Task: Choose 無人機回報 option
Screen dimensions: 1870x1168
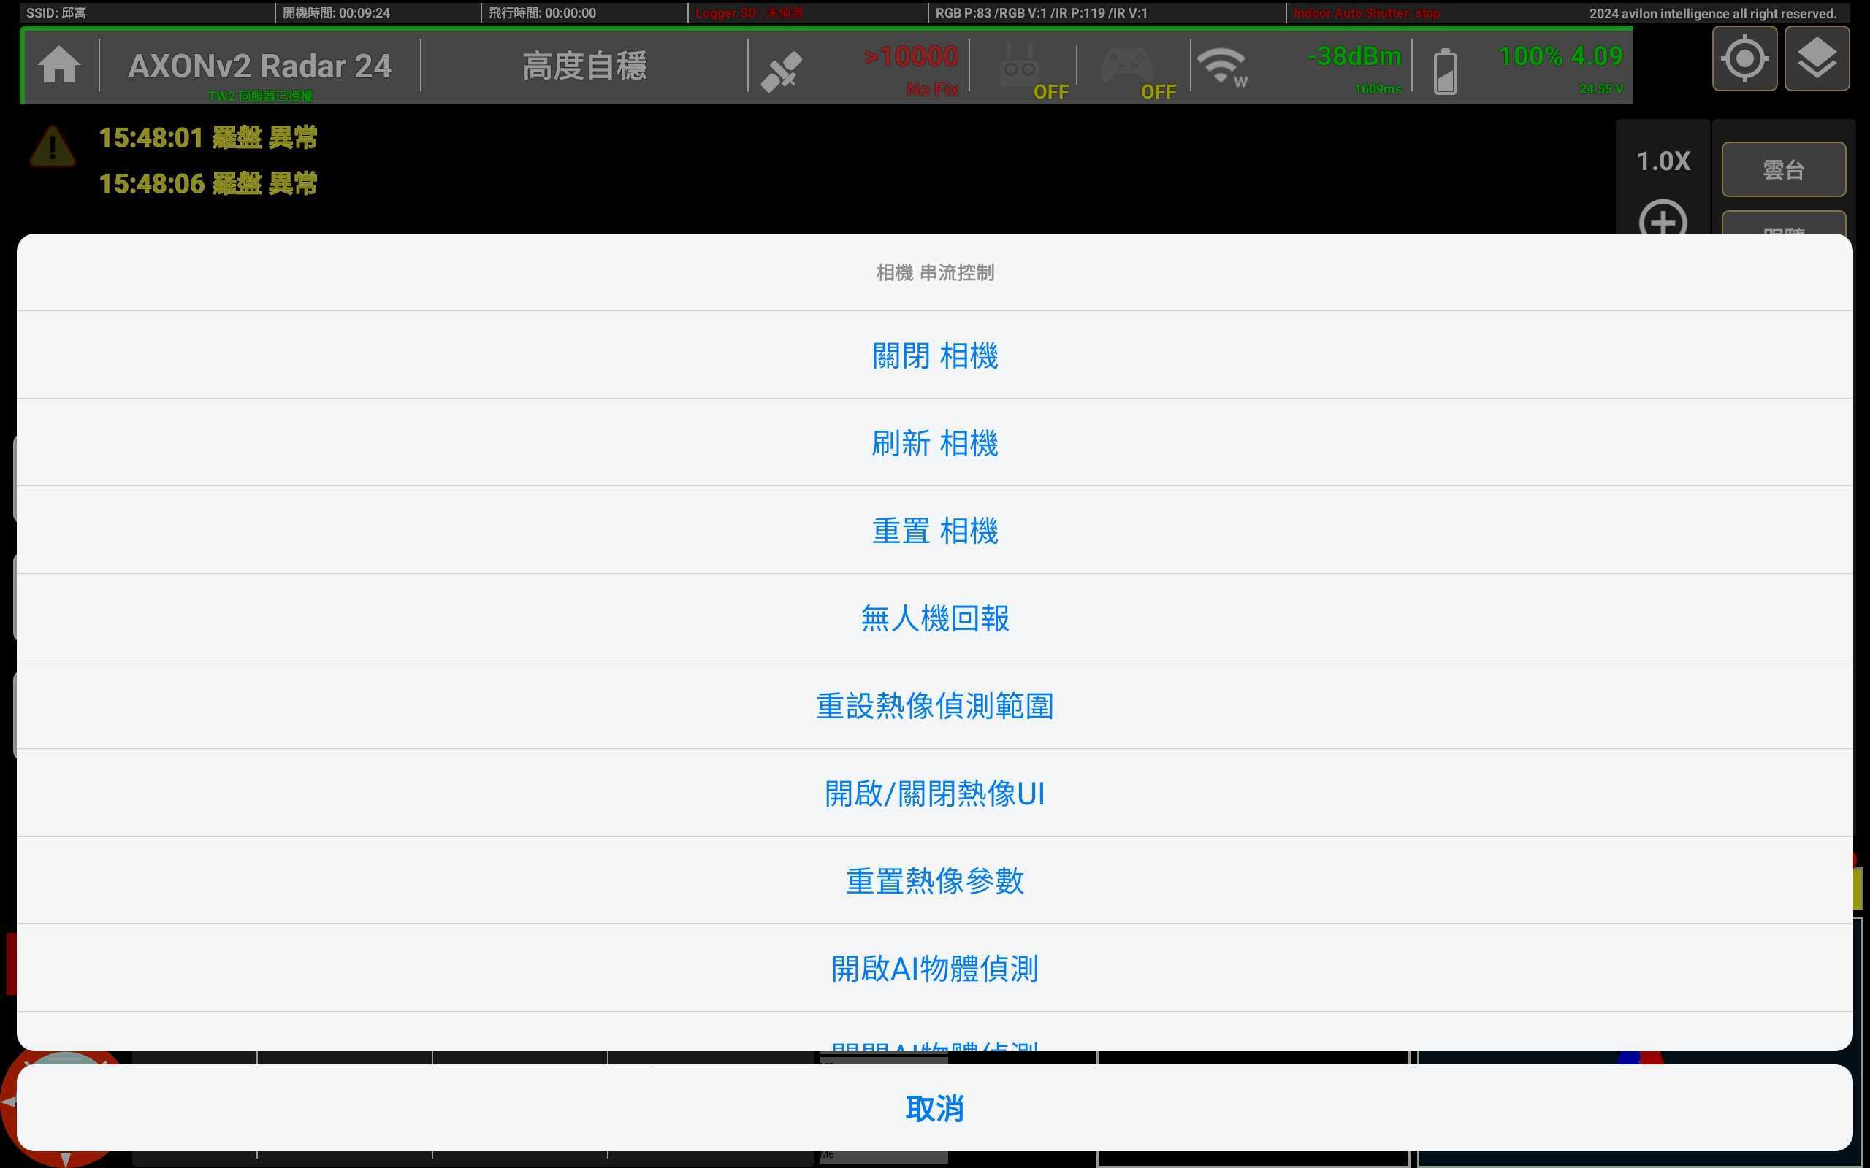Action: pyautogui.click(x=934, y=618)
